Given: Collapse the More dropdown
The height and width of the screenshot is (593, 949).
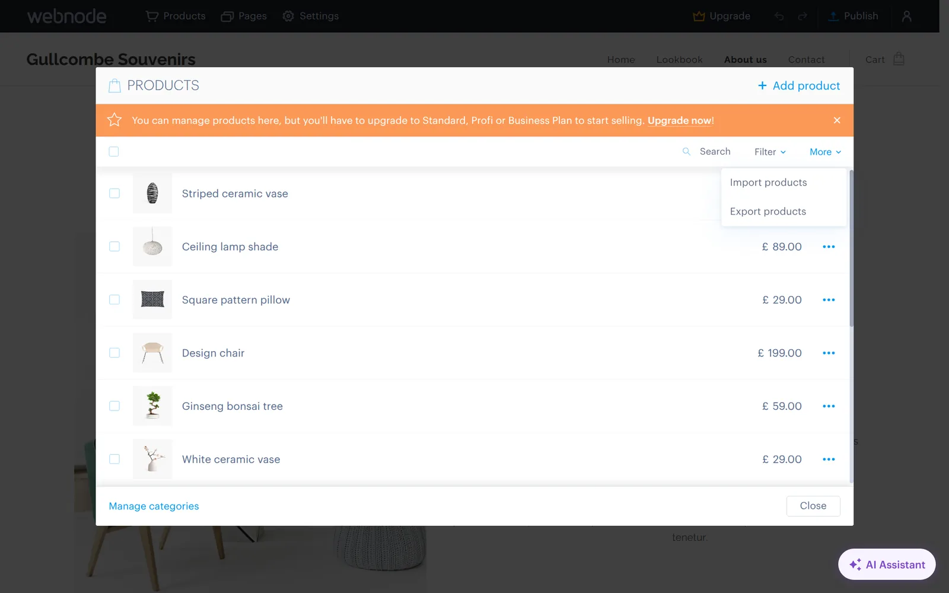Looking at the screenshot, I should [x=825, y=152].
